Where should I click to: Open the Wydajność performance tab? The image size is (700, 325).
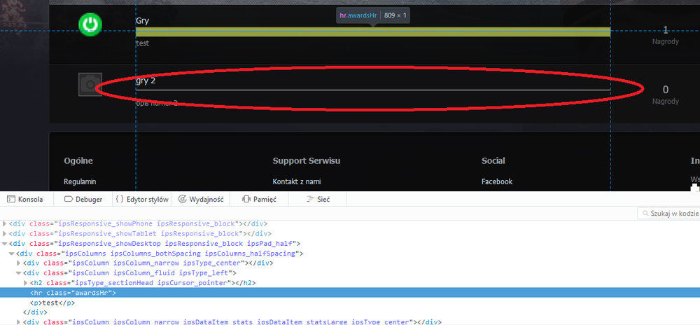point(201,199)
